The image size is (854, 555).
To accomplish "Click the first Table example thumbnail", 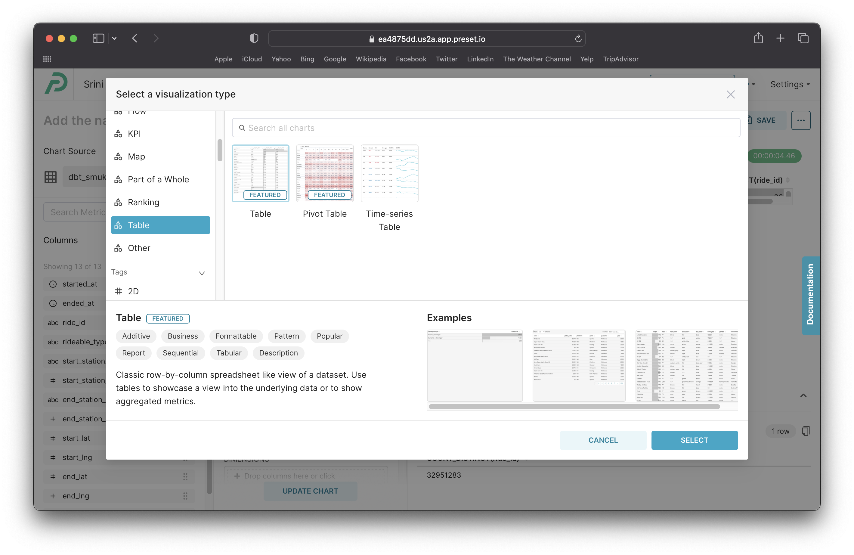I will (475, 364).
